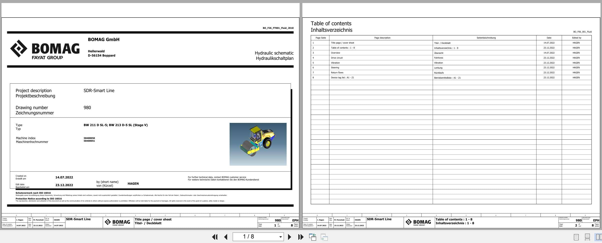Switch to single page view
The height and width of the screenshot is (243, 602).
pyautogui.click(x=576, y=237)
